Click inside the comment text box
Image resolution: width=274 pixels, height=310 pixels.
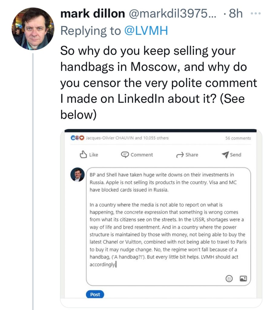coord(168,226)
